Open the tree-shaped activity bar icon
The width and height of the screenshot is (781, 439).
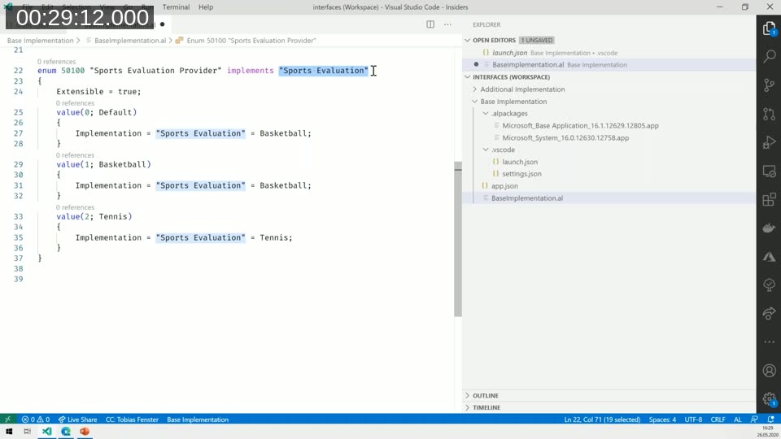tap(769, 285)
